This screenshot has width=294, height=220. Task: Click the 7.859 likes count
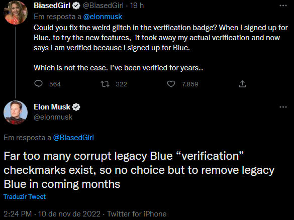pos(190,84)
